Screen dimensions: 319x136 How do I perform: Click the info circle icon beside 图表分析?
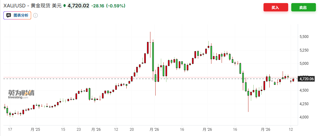point(35,15)
